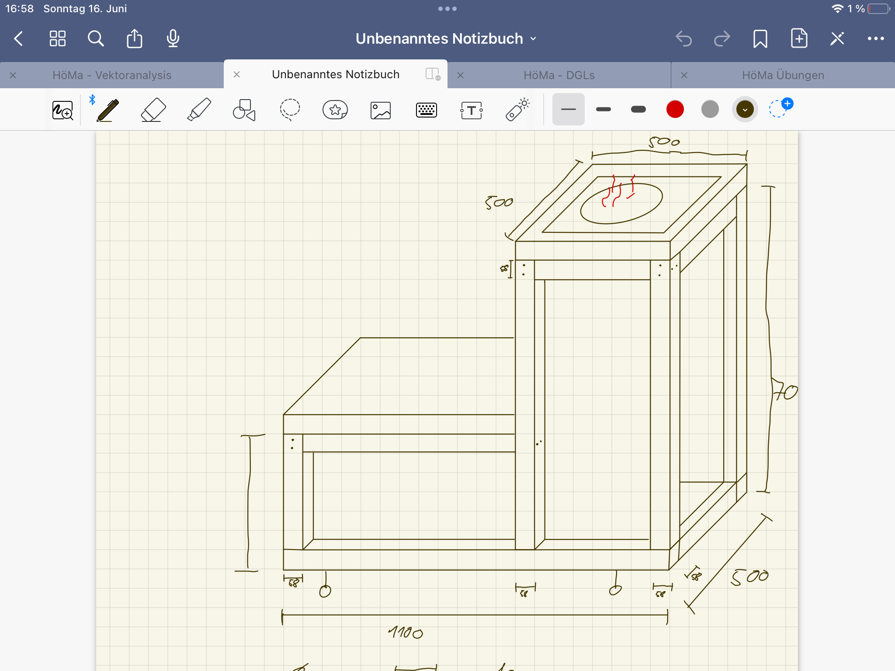Select the thinnest stroke width
895x671 pixels.
point(568,109)
